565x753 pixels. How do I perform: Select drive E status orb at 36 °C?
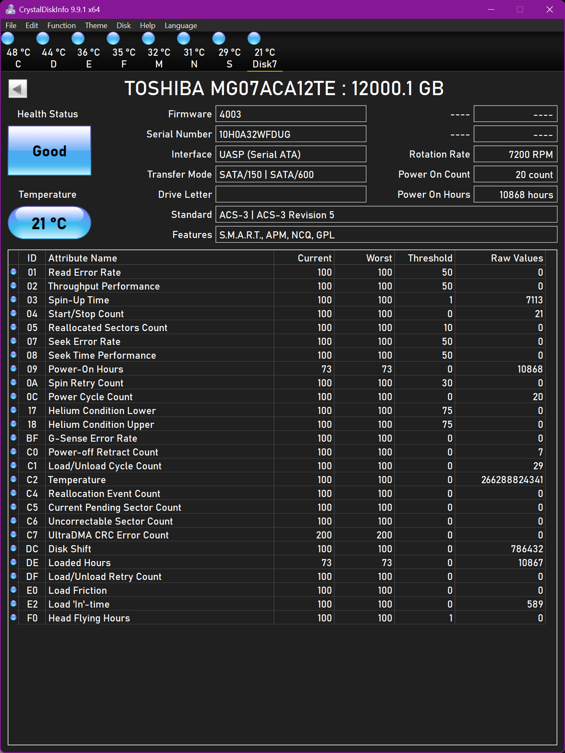tap(78, 39)
